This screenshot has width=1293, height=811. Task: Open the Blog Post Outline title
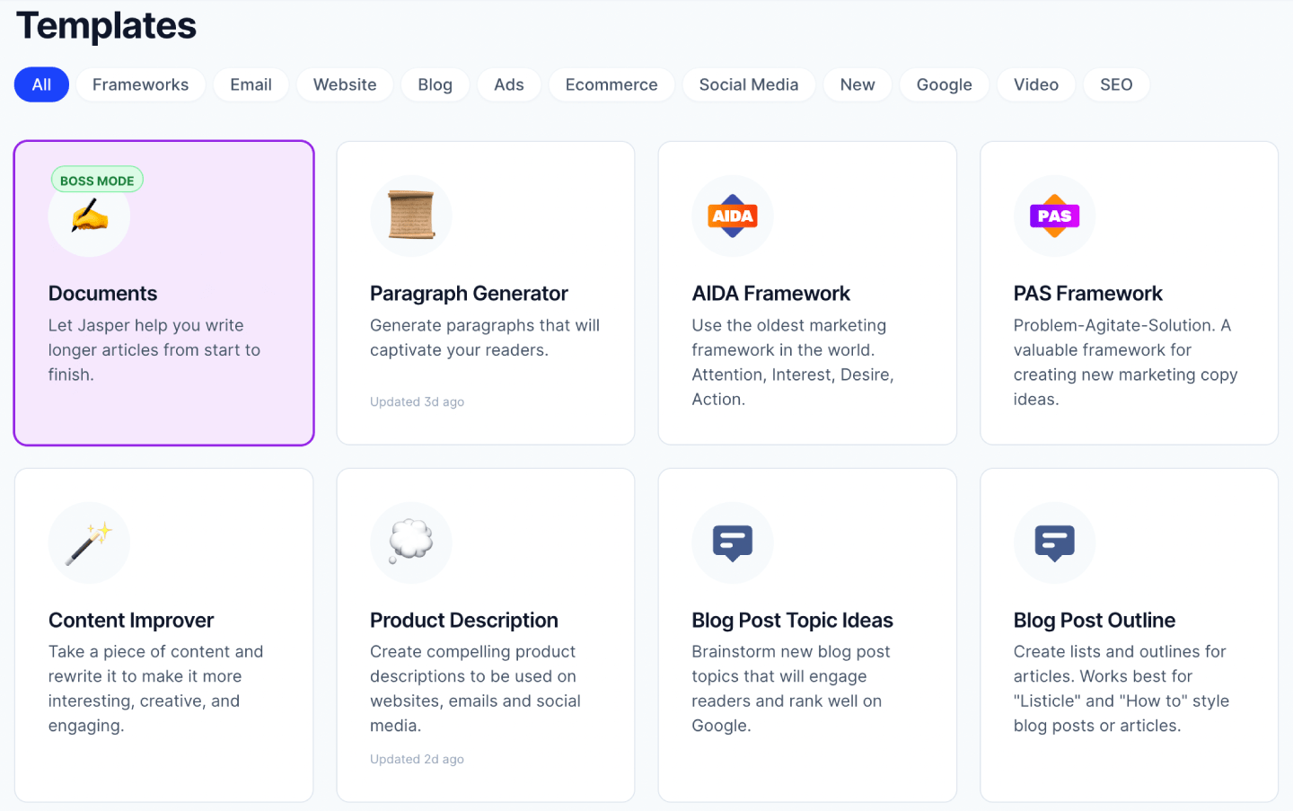(x=1094, y=621)
